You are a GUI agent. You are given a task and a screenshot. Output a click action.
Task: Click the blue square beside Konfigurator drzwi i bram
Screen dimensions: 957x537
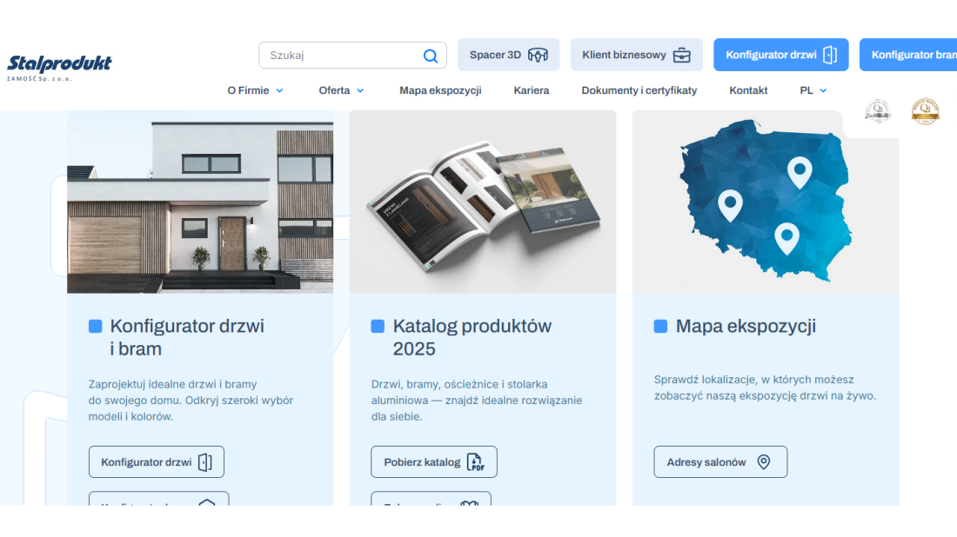pos(95,326)
